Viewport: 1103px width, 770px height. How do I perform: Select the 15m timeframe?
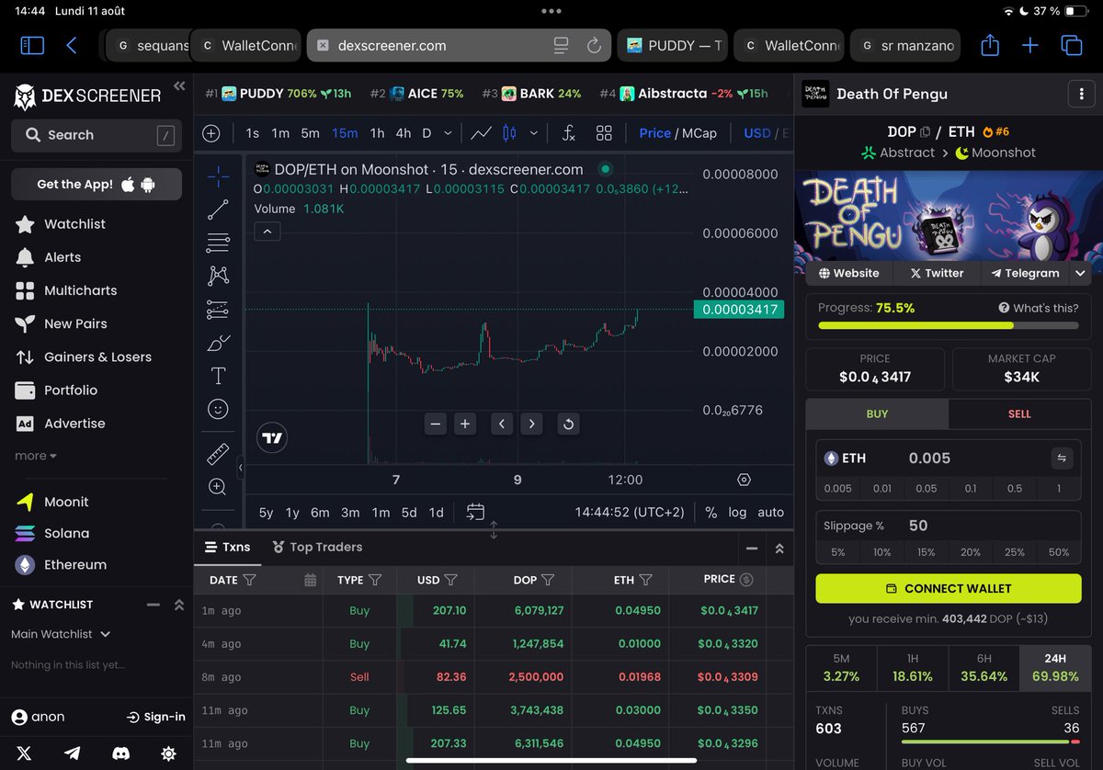point(345,133)
